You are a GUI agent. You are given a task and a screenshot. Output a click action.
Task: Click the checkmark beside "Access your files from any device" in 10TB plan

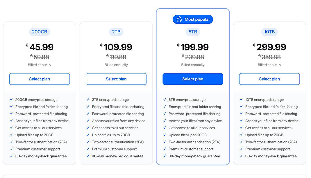[241, 121]
